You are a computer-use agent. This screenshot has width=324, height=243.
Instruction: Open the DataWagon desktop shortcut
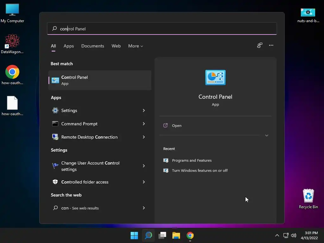click(12, 44)
